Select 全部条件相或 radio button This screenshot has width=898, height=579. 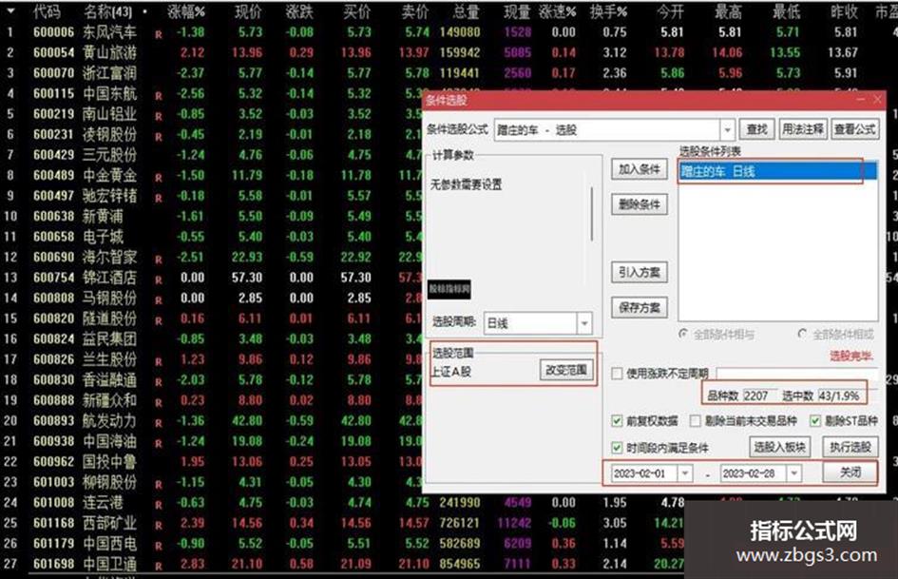click(802, 334)
